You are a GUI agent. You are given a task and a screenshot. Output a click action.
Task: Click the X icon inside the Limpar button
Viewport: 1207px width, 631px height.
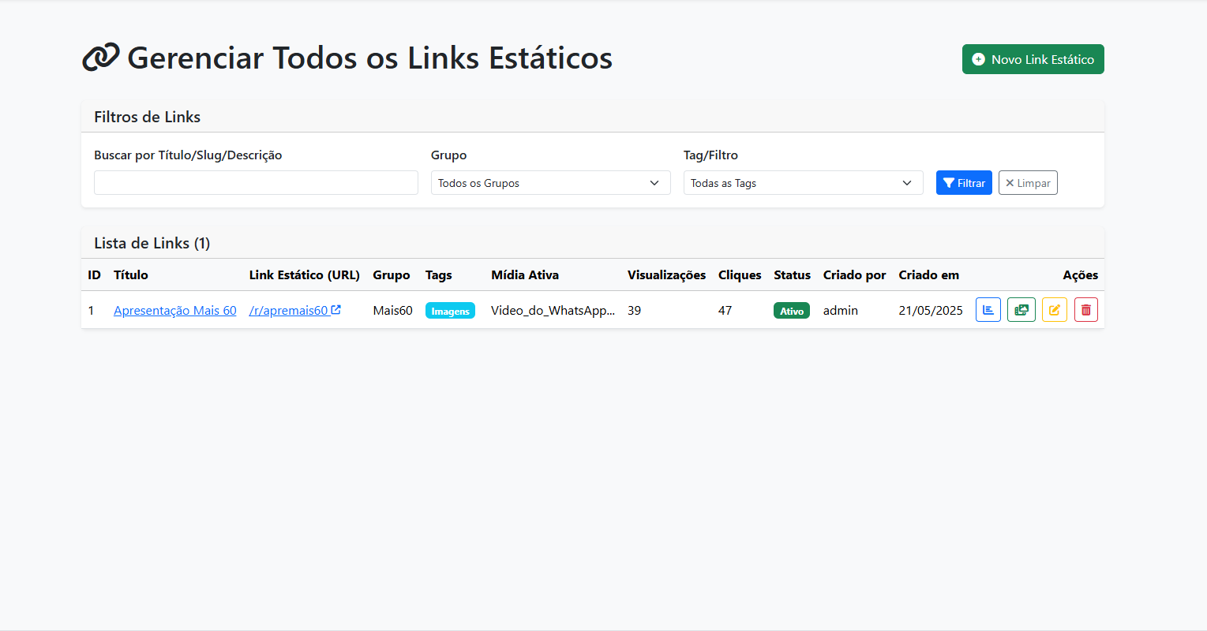(x=1009, y=182)
